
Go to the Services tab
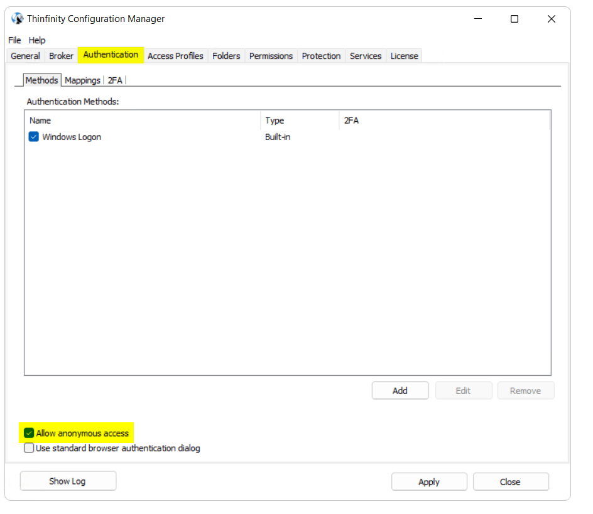click(x=366, y=56)
